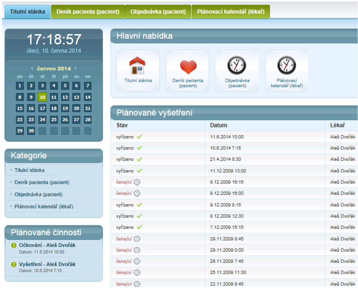Switch to Objednávka (pacient) tab
358x288 pixels.
point(158,12)
